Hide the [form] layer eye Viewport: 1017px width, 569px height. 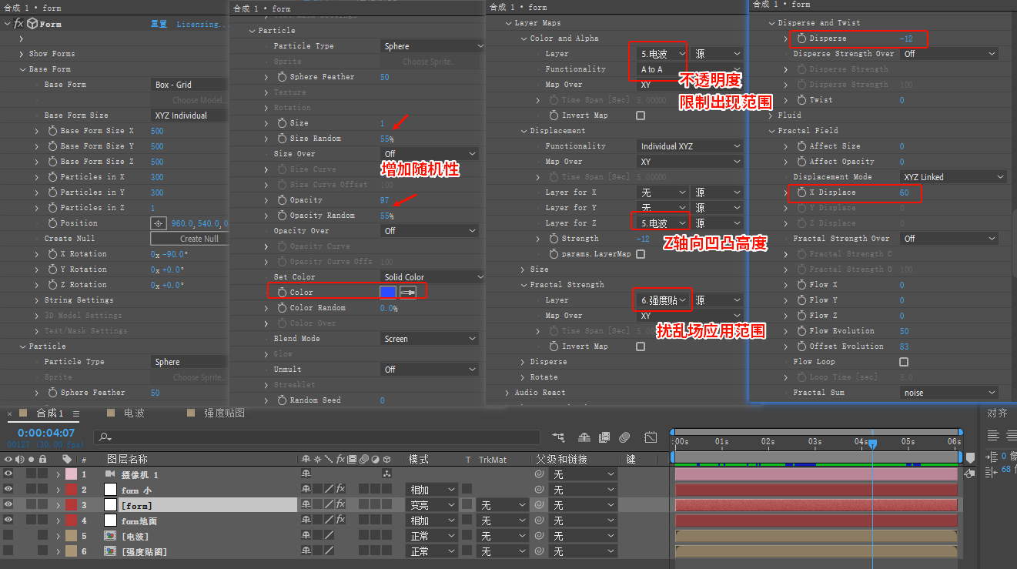pos(8,505)
